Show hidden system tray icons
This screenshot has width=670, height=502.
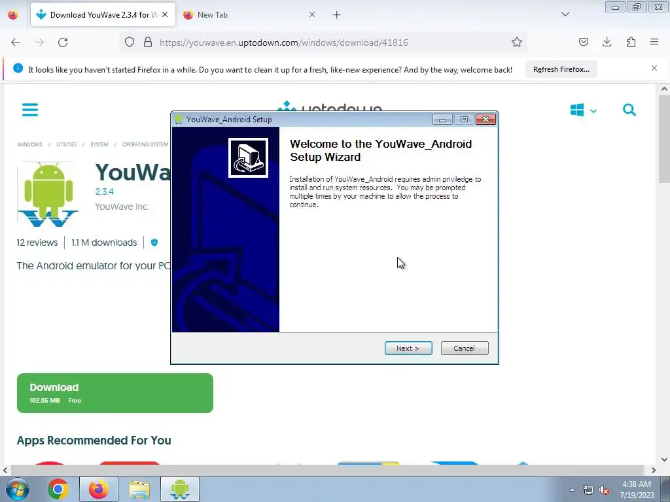572,490
